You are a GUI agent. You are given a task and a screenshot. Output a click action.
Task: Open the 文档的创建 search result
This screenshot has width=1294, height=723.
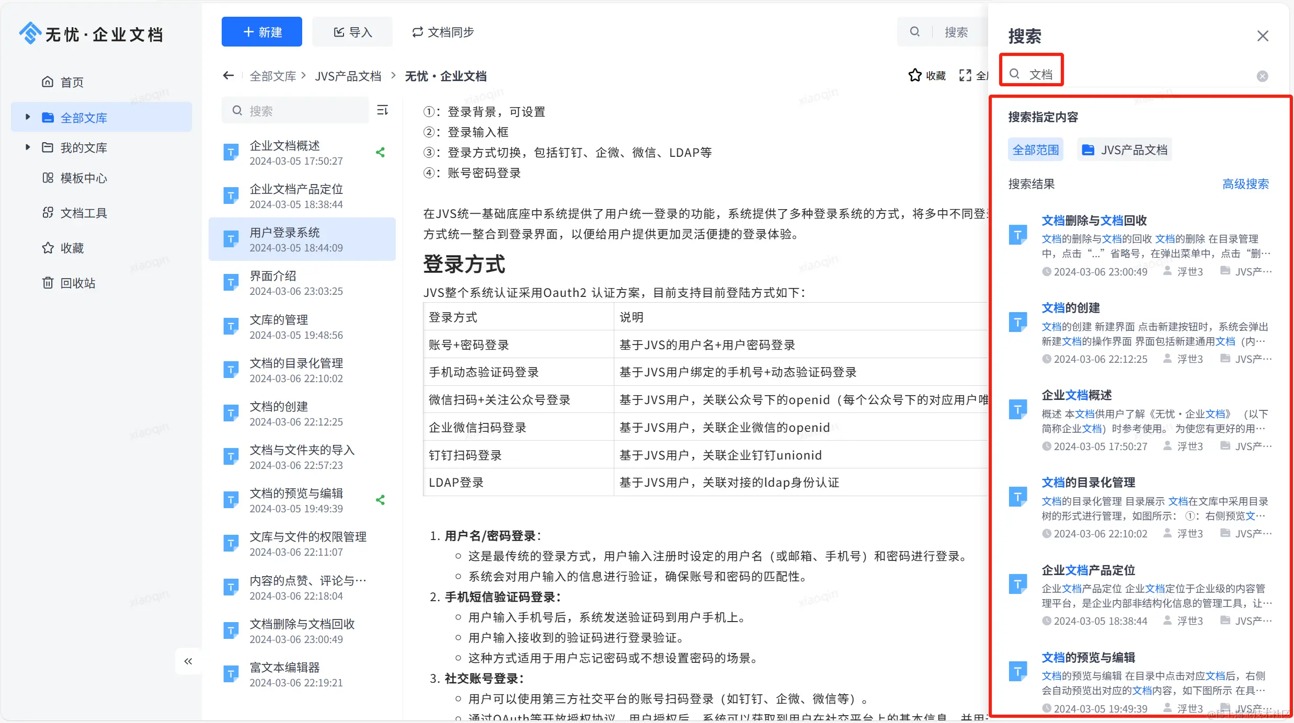click(x=1071, y=308)
